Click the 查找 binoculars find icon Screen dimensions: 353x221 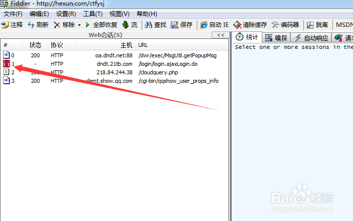coord(148,24)
